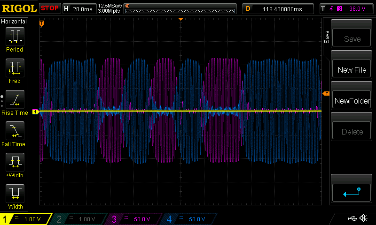
Task: Click the Save menu button
Action: click(x=352, y=38)
